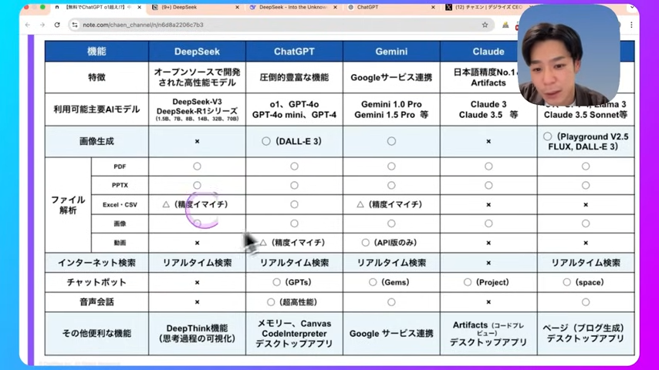Click the browser forward arrow
Image resolution: width=659 pixels, height=370 pixels.
[x=42, y=25]
